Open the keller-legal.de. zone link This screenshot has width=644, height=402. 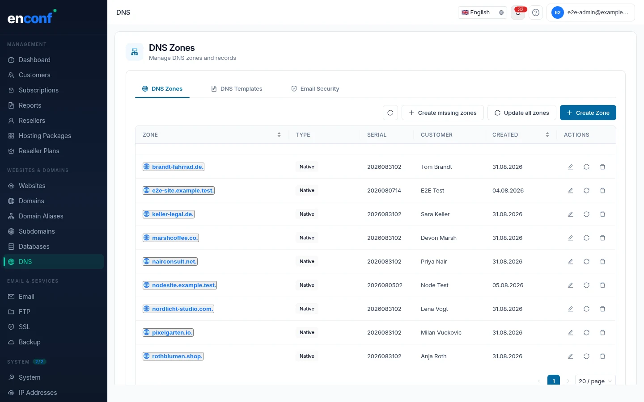tap(169, 214)
